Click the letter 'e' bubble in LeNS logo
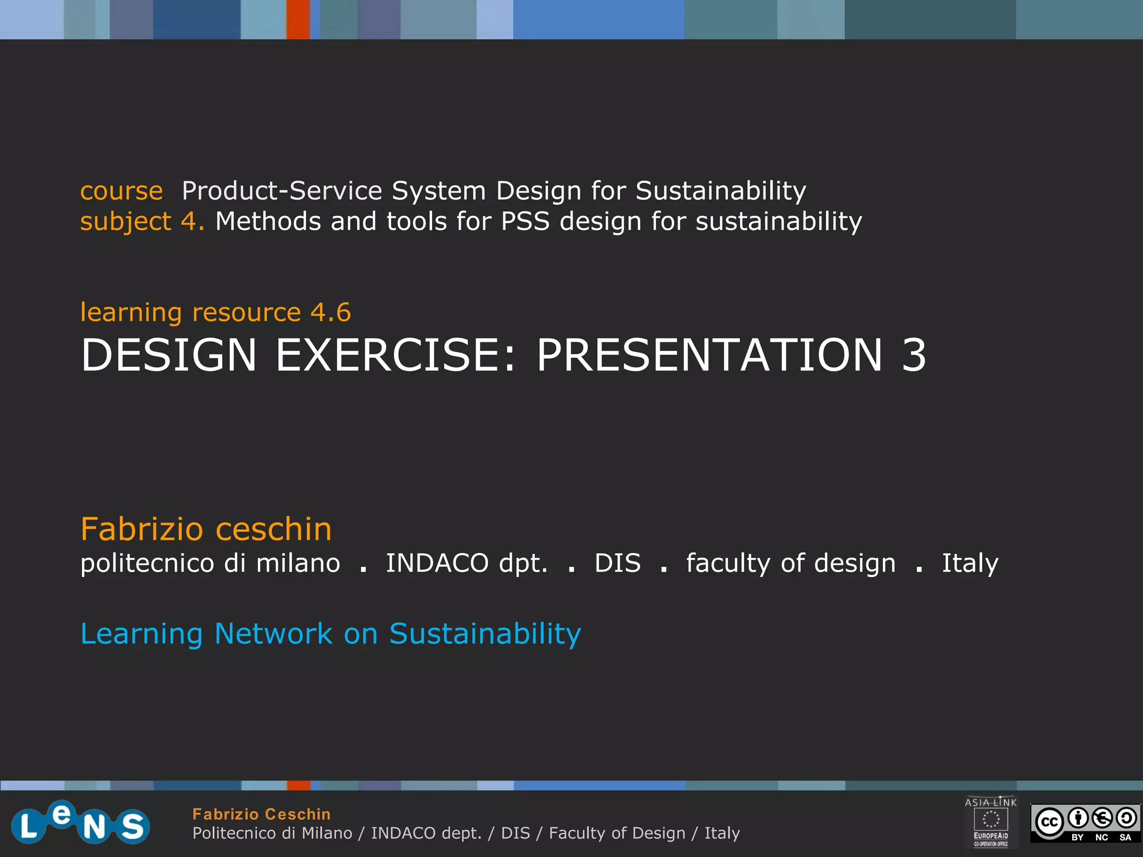This screenshot has height=857, width=1143. (61, 815)
